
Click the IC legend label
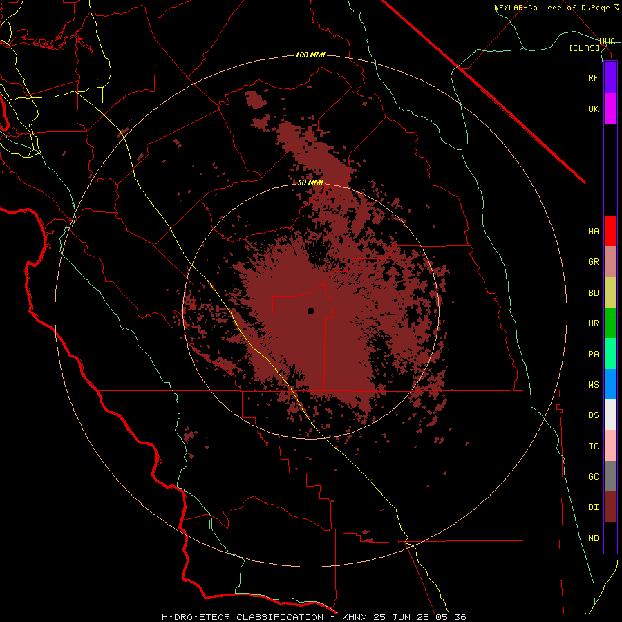click(593, 446)
